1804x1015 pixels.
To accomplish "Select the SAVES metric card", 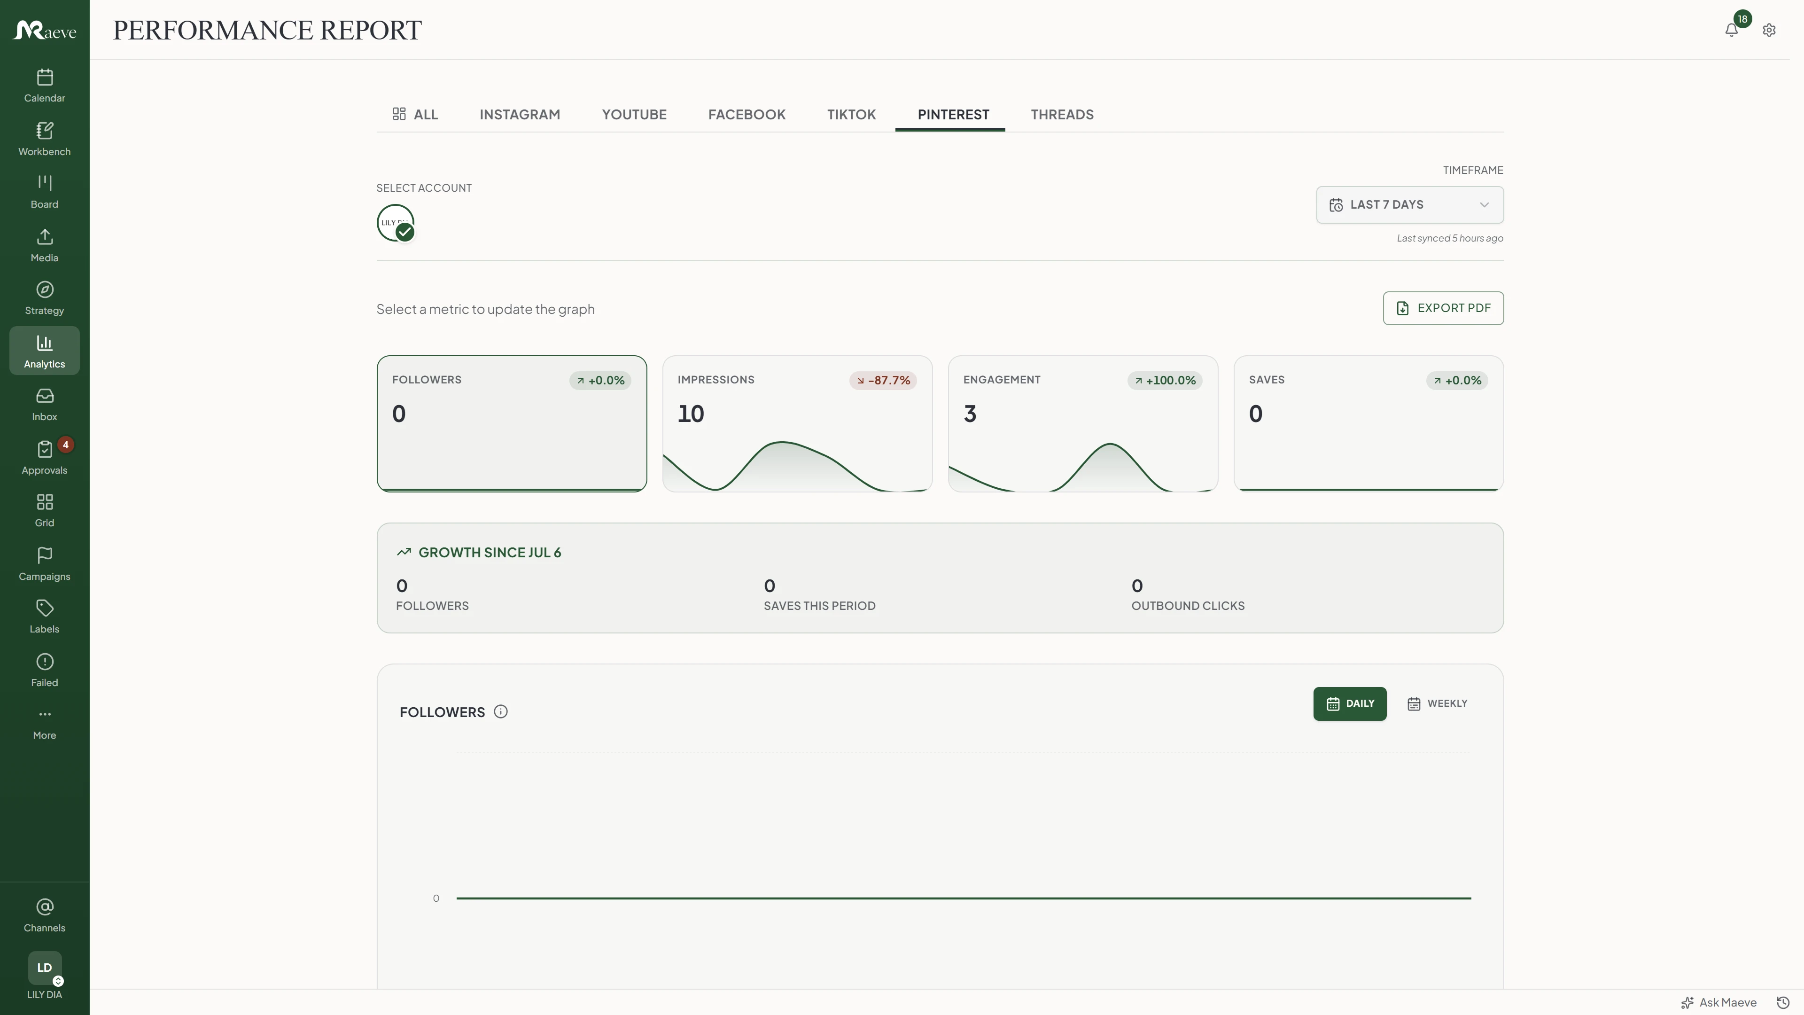I will 1369,424.
